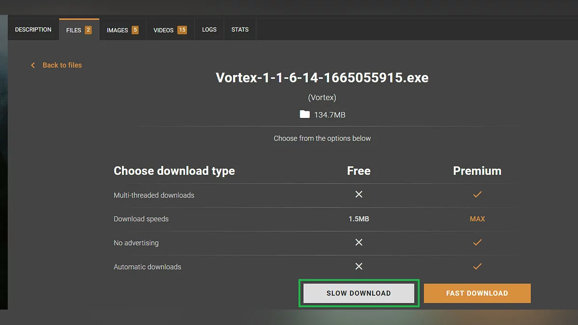Follow the Back to files link
This screenshot has height=325, width=578.
(x=62, y=65)
